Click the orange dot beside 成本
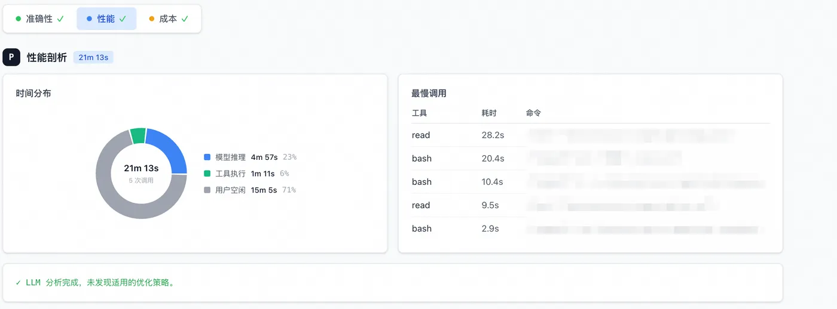The height and width of the screenshot is (309, 837). pyautogui.click(x=151, y=19)
